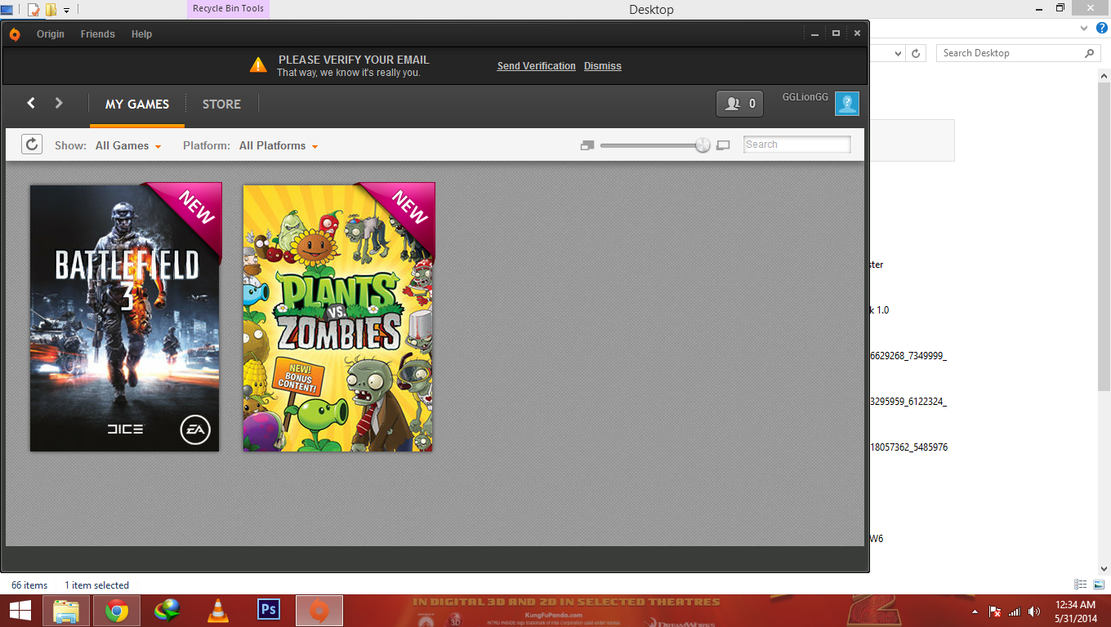Open the Recycle Bin Tools ribbon tab
The height and width of the screenshot is (627, 1111).
coord(228,9)
